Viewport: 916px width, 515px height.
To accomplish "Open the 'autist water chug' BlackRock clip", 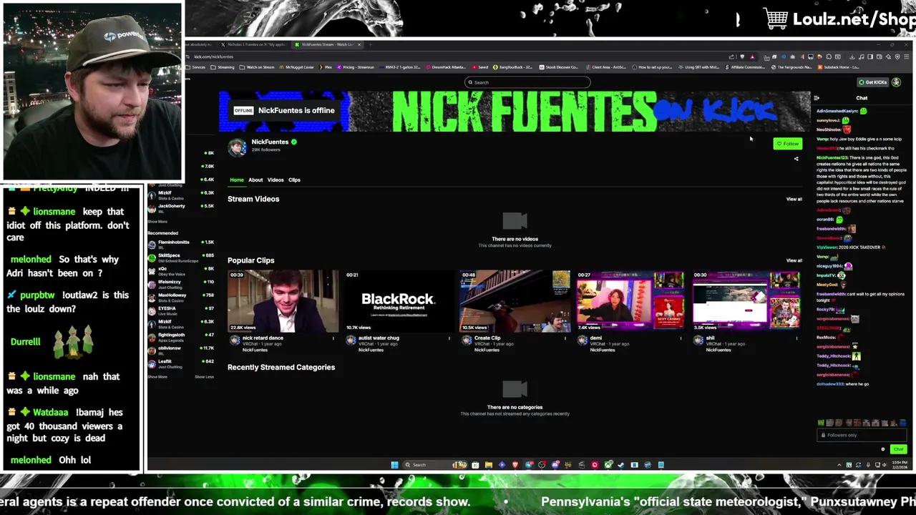I will (x=399, y=301).
